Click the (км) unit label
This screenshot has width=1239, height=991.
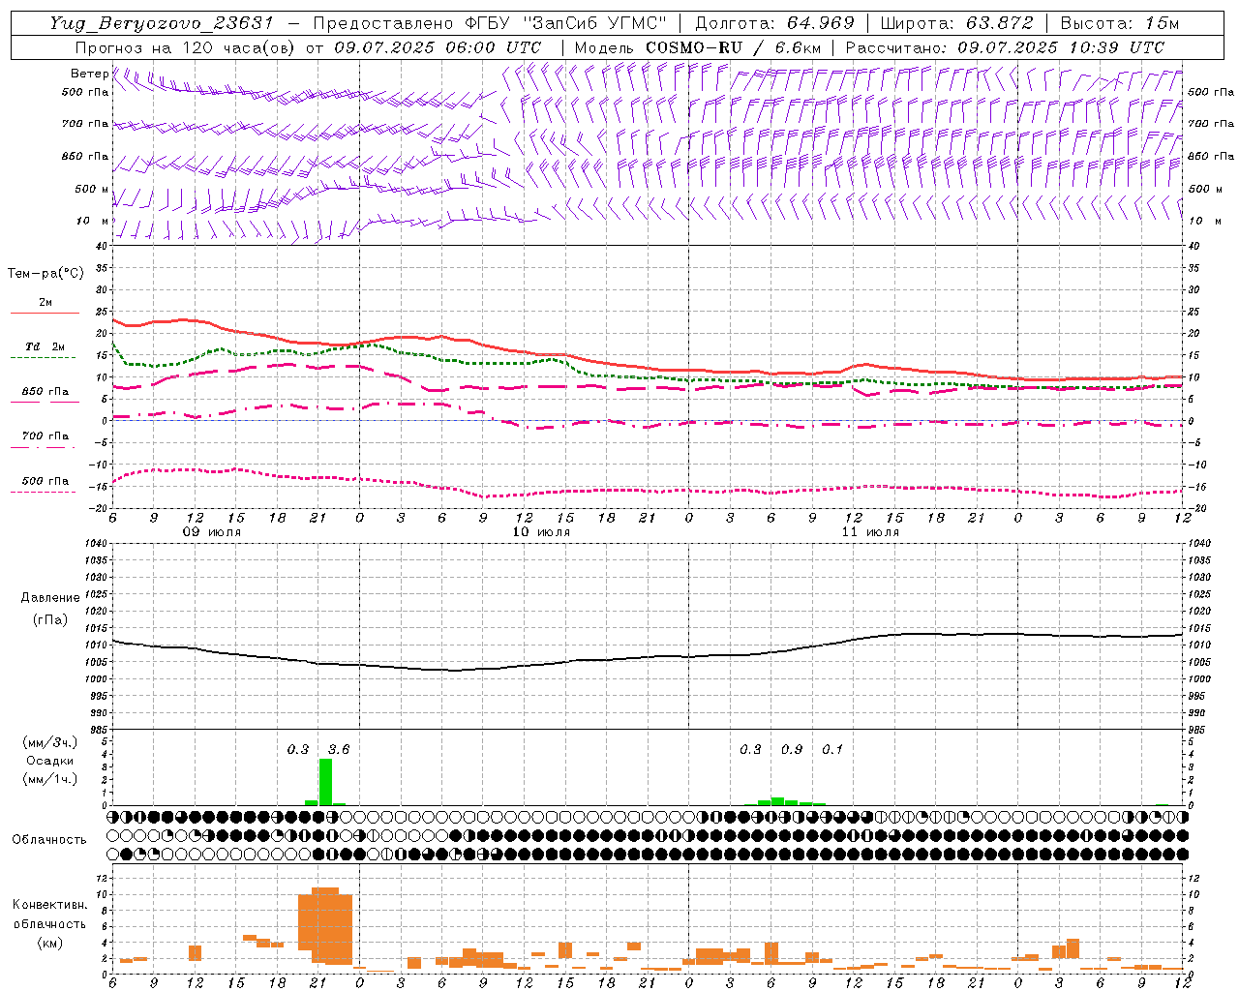pos(50,943)
